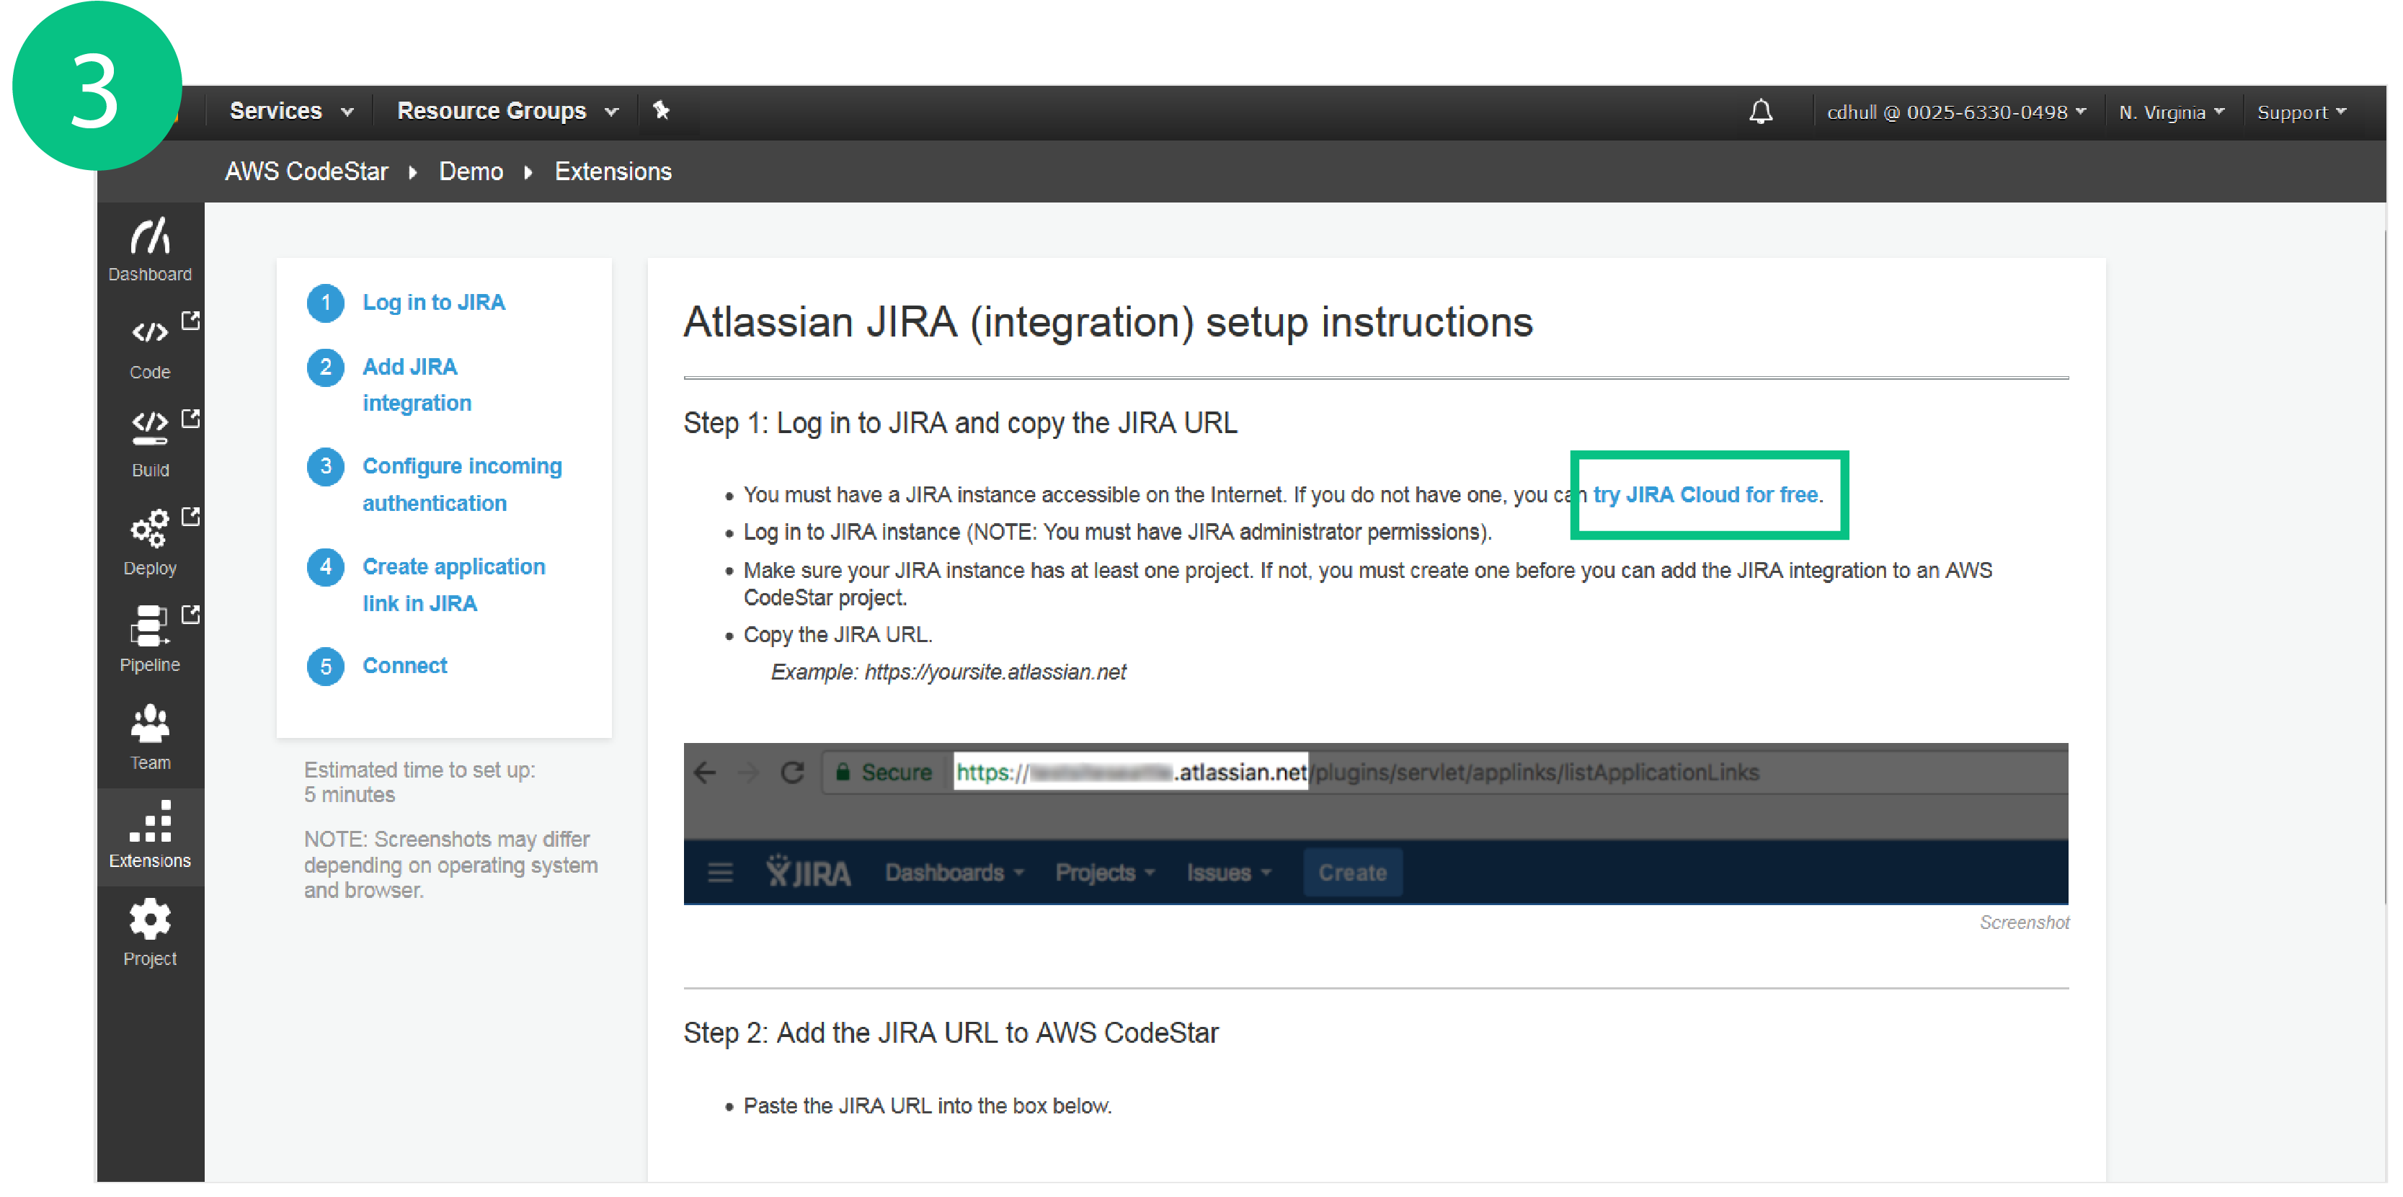Click step 5 number circle
2403x1197 pixels.
pyautogui.click(x=326, y=667)
